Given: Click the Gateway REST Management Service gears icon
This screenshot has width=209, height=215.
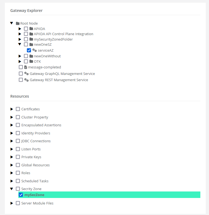Looking at the screenshot, I should (x=26, y=80).
